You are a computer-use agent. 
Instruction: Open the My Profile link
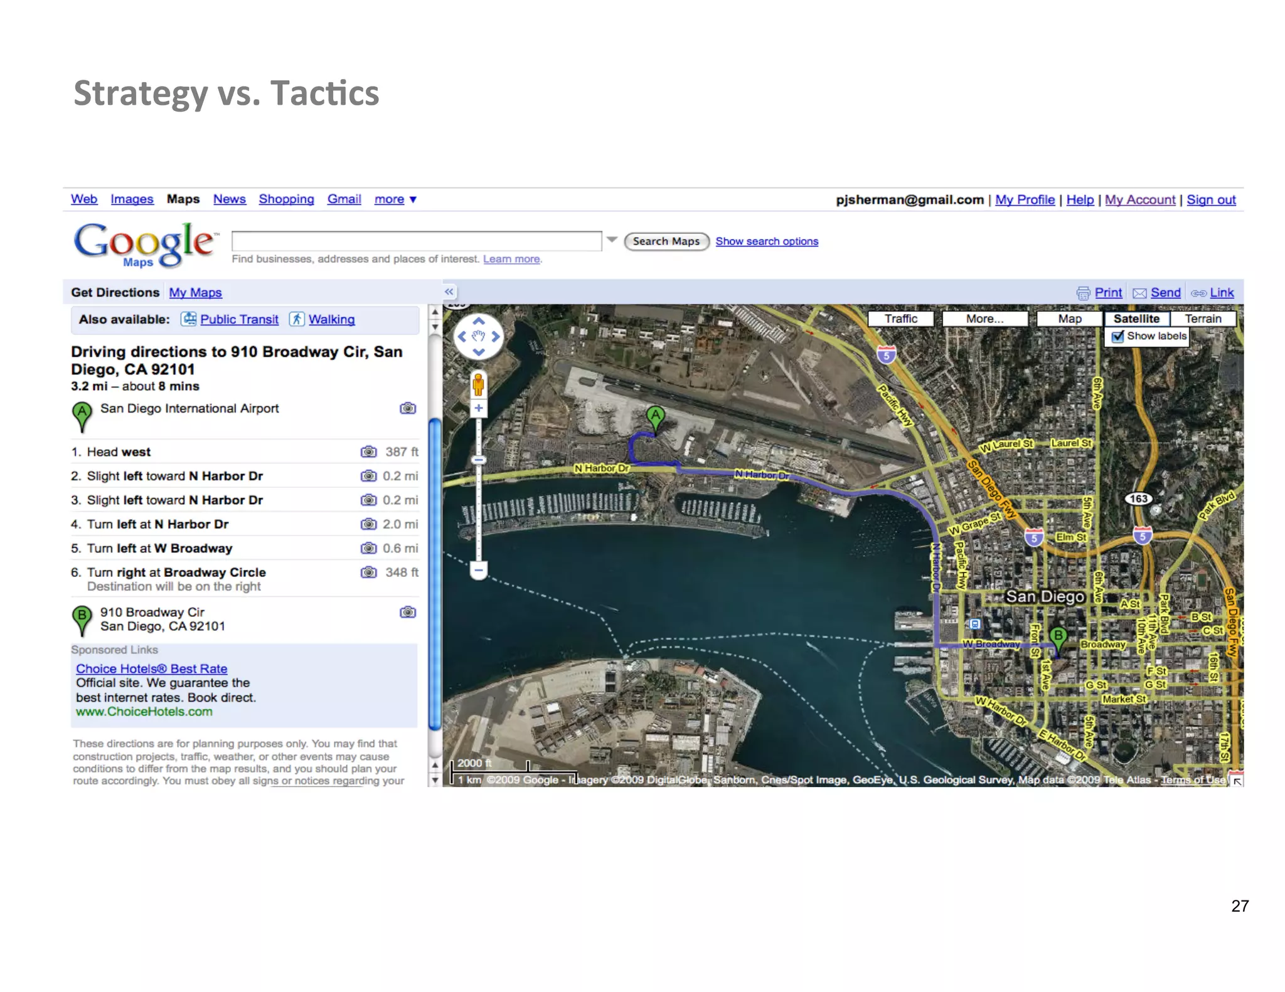(x=1025, y=200)
